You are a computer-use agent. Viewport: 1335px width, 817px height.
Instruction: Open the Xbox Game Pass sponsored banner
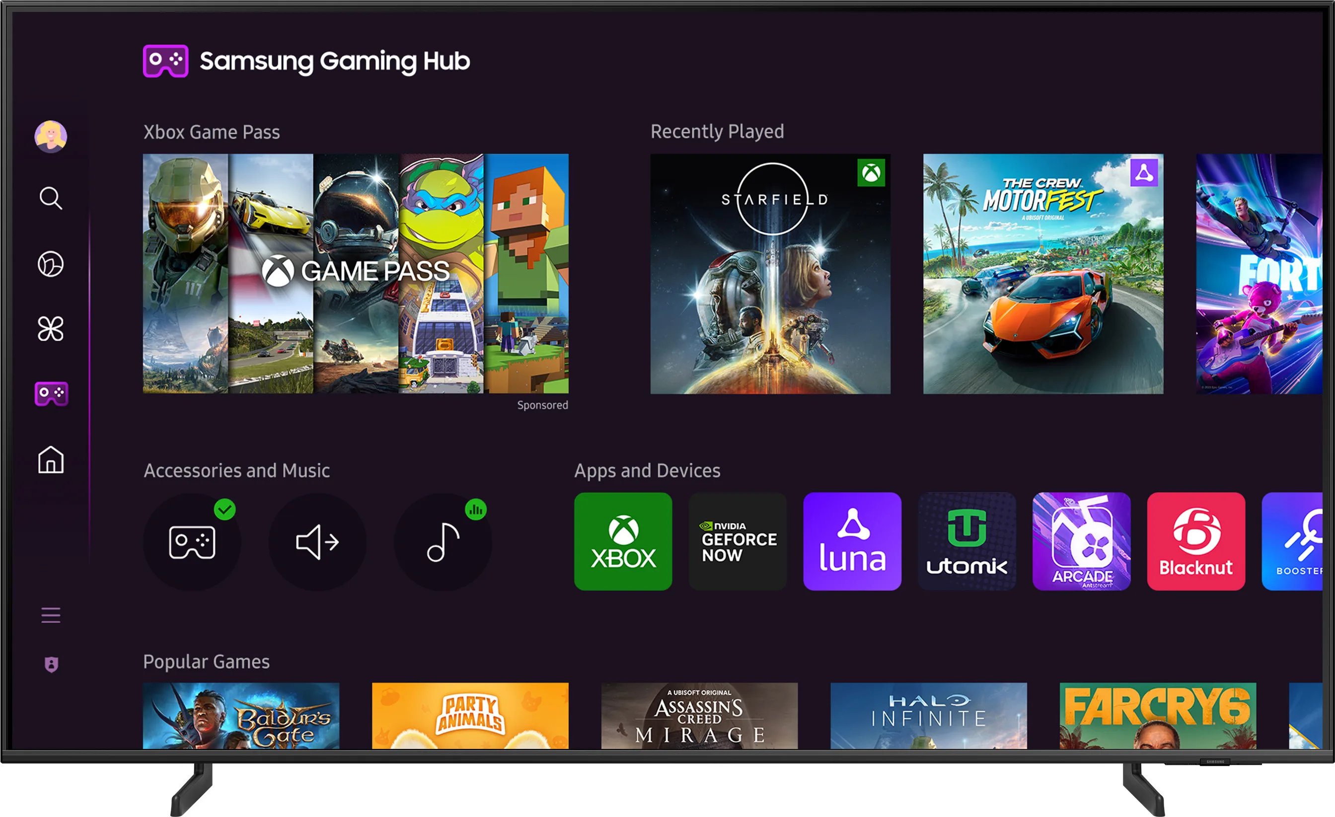356,274
